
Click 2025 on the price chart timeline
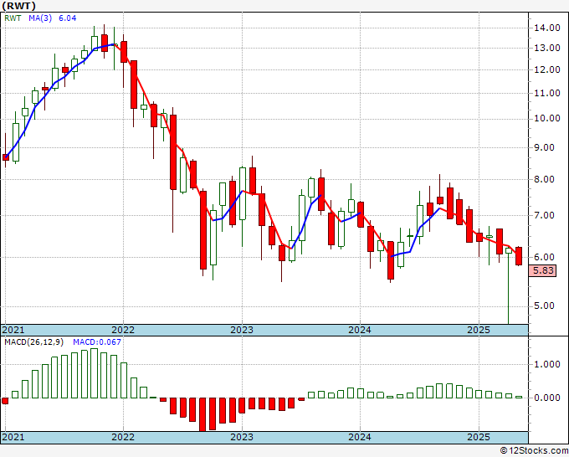tap(479, 330)
